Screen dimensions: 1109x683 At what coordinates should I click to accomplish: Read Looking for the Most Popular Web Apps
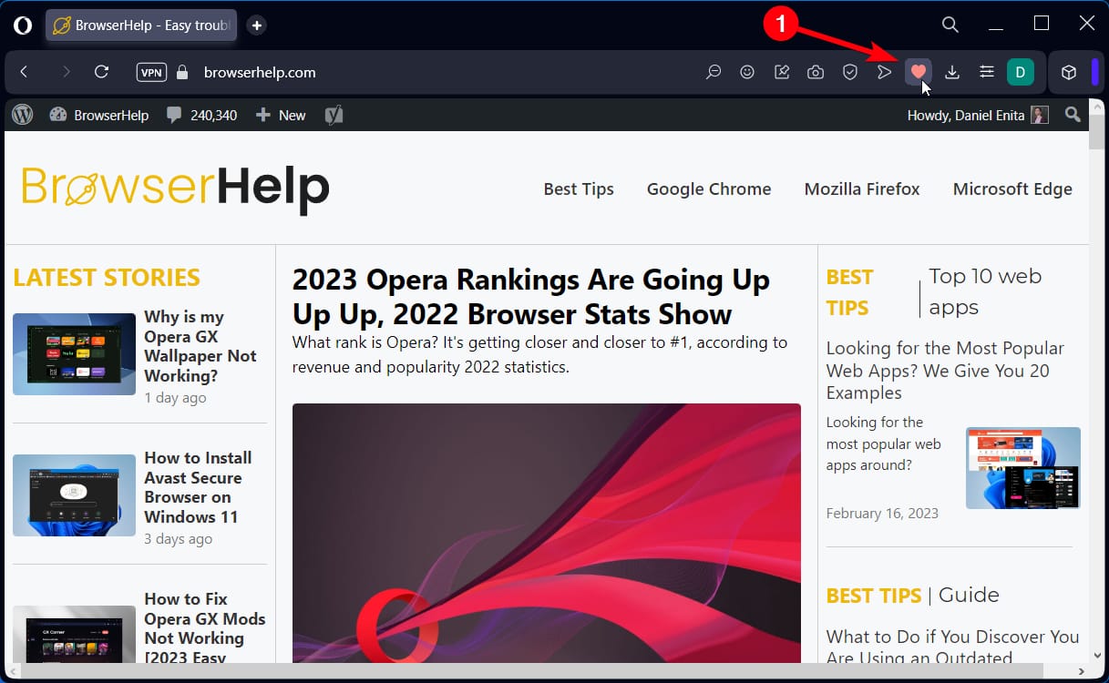[x=945, y=371]
